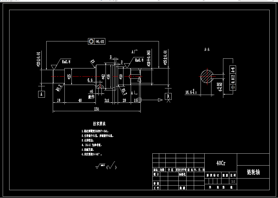Click the 链轮轴 part name in title block
278x198 pixels.
253,171
